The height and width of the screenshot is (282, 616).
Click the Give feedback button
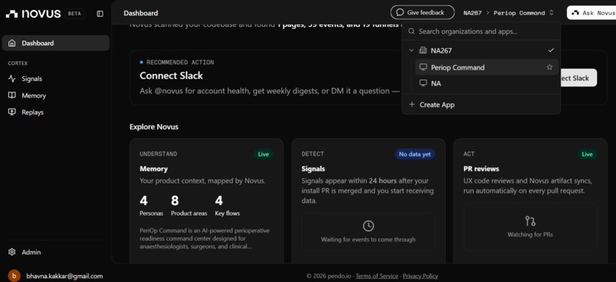coord(423,12)
